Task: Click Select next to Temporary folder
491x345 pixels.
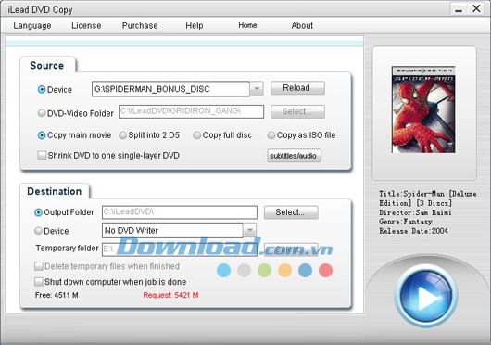Action: pyautogui.click(x=291, y=249)
